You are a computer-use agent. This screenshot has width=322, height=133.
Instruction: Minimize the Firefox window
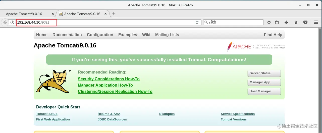click(300, 5)
